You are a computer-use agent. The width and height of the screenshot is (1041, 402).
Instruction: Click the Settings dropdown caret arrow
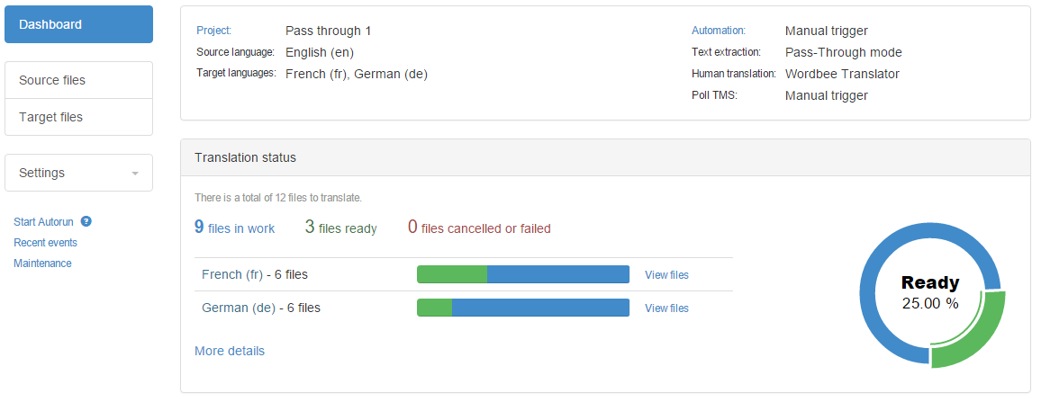[135, 174]
